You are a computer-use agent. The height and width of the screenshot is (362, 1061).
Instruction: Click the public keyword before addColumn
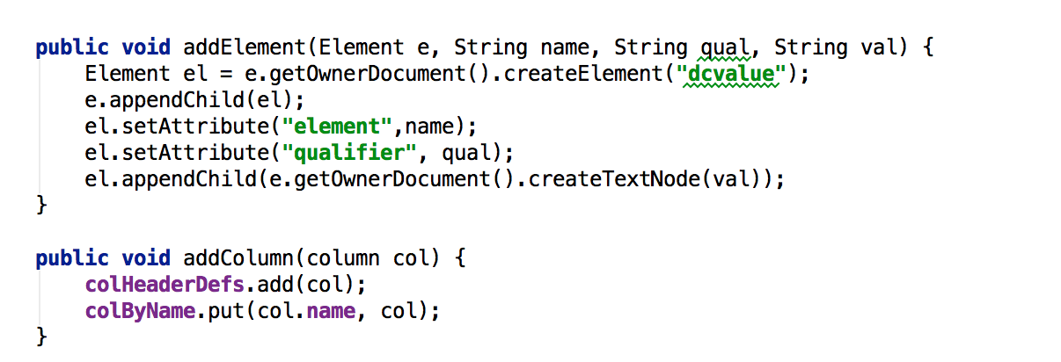[x=73, y=258]
